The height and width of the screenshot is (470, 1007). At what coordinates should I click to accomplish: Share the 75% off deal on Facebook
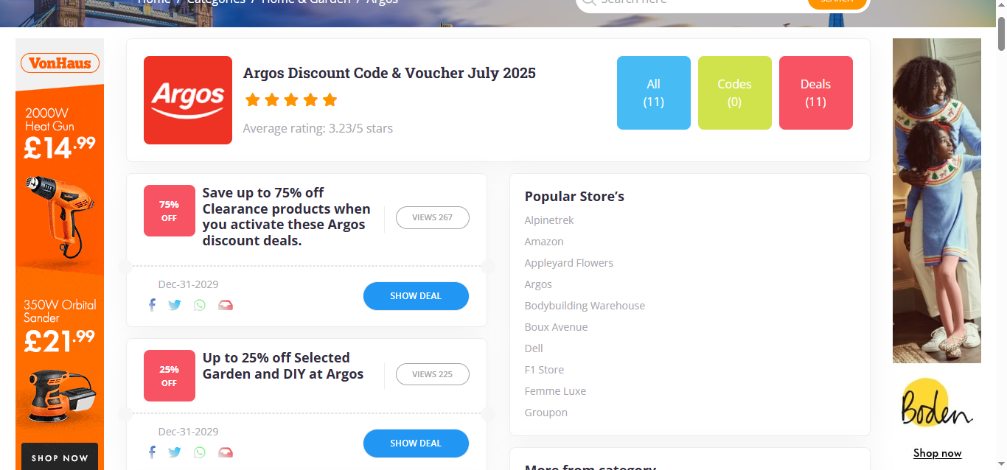[x=152, y=305]
